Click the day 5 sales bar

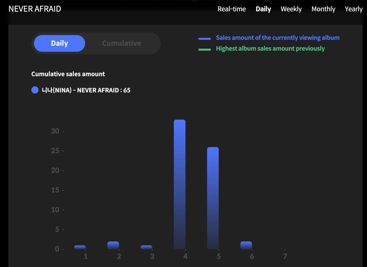[x=213, y=198]
